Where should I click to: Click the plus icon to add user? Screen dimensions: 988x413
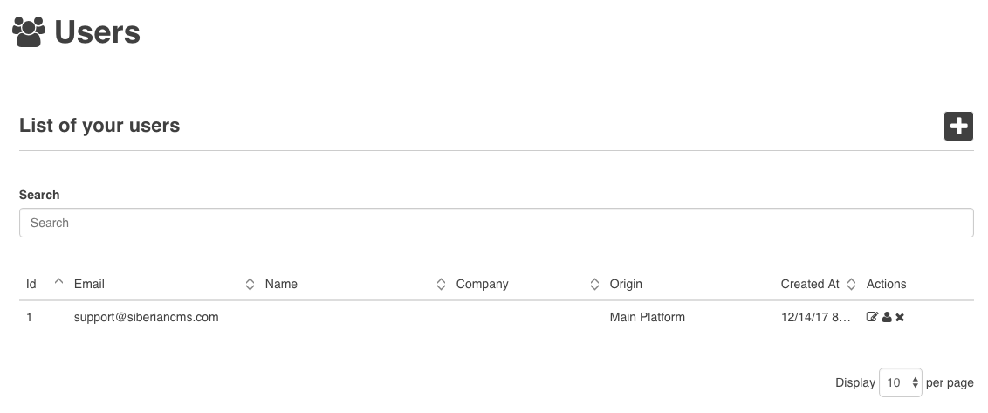tap(958, 126)
